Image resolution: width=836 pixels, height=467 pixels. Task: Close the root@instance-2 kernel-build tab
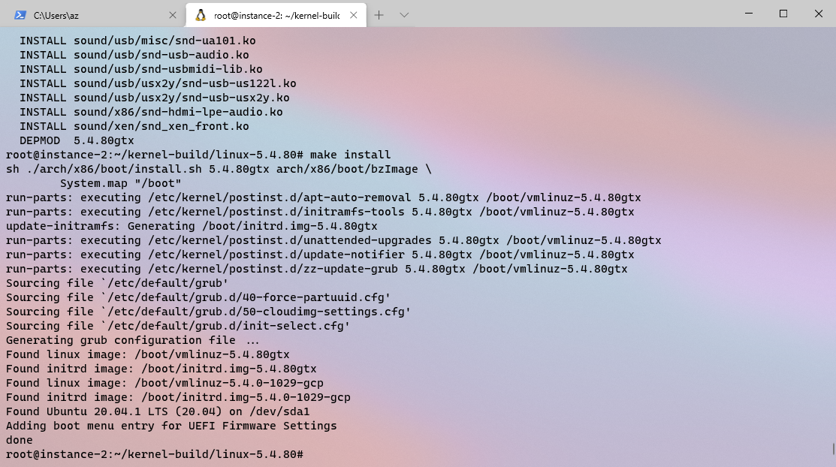pos(353,14)
